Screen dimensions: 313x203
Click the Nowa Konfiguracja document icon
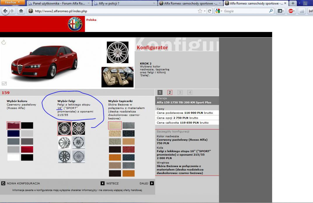[x=3, y=183]
